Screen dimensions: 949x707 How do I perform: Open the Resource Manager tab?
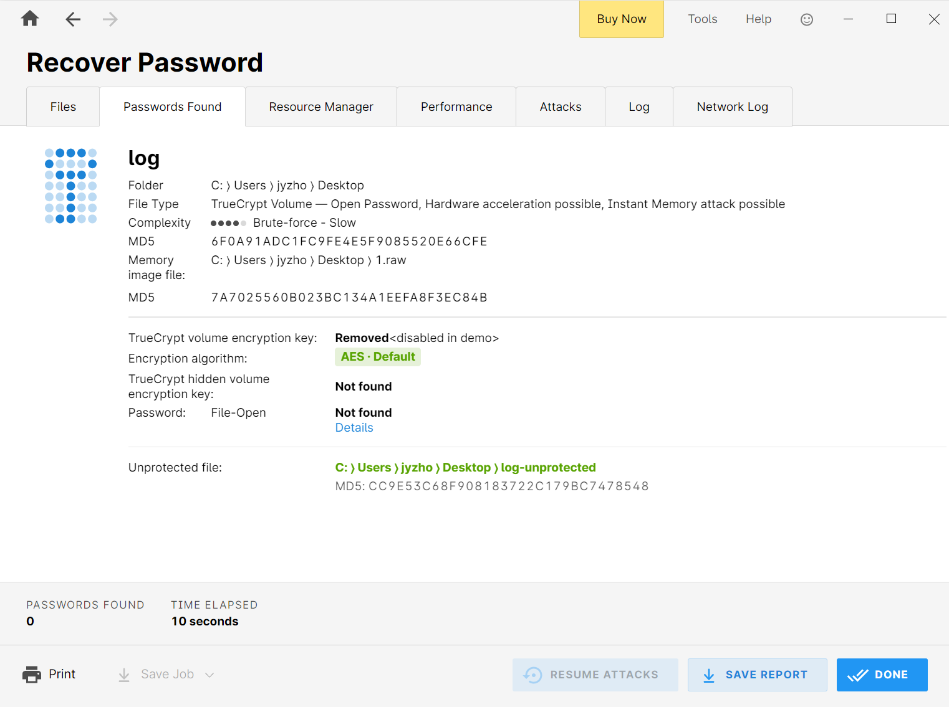coord(321,107)
